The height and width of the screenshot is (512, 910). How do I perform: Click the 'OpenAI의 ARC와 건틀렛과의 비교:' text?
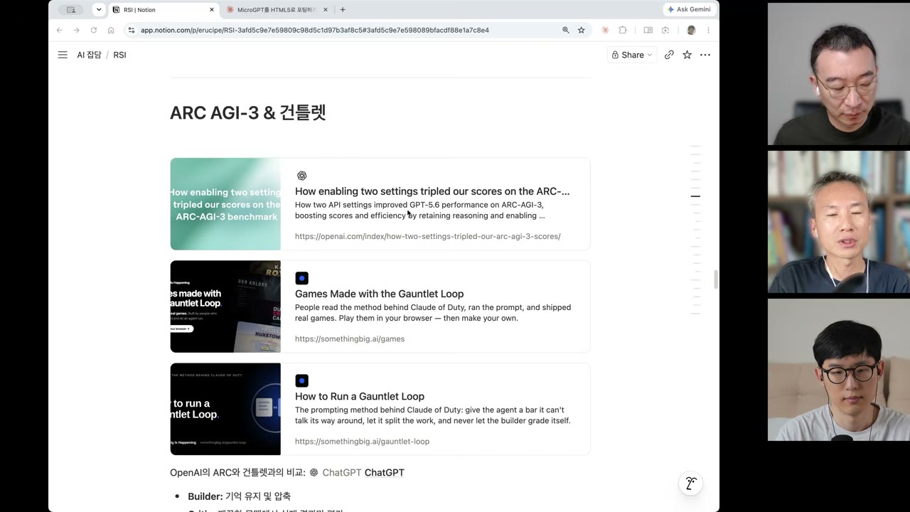point(237,472)
